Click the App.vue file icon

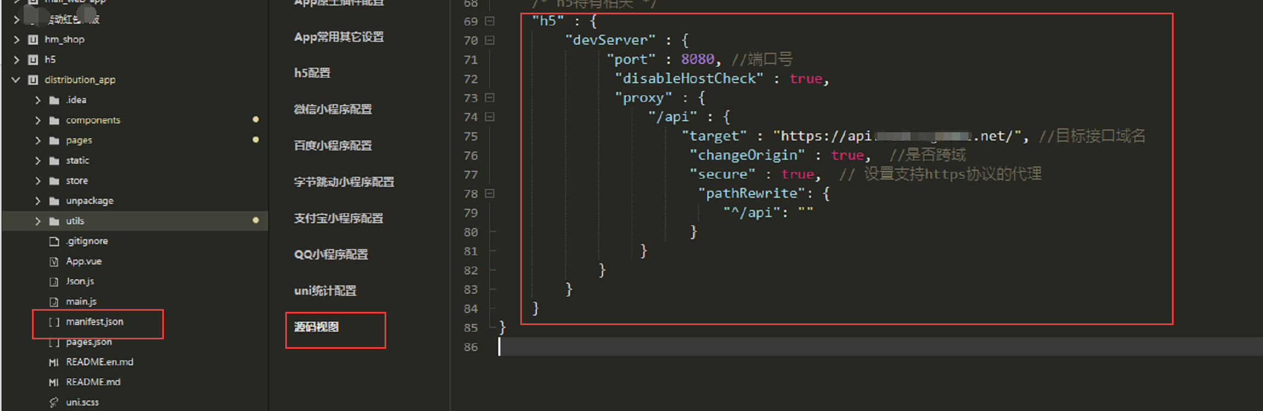click(54, 262)
